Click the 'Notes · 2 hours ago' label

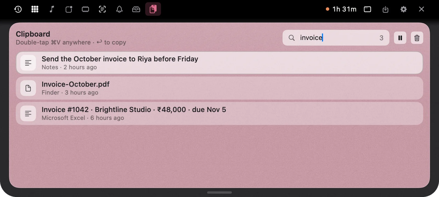tap(69, 67)
